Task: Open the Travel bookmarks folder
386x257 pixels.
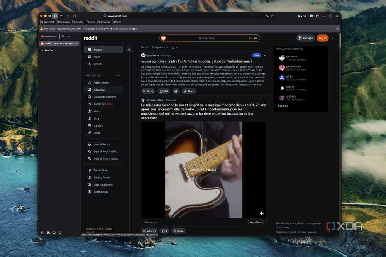Action: (117, 22)
